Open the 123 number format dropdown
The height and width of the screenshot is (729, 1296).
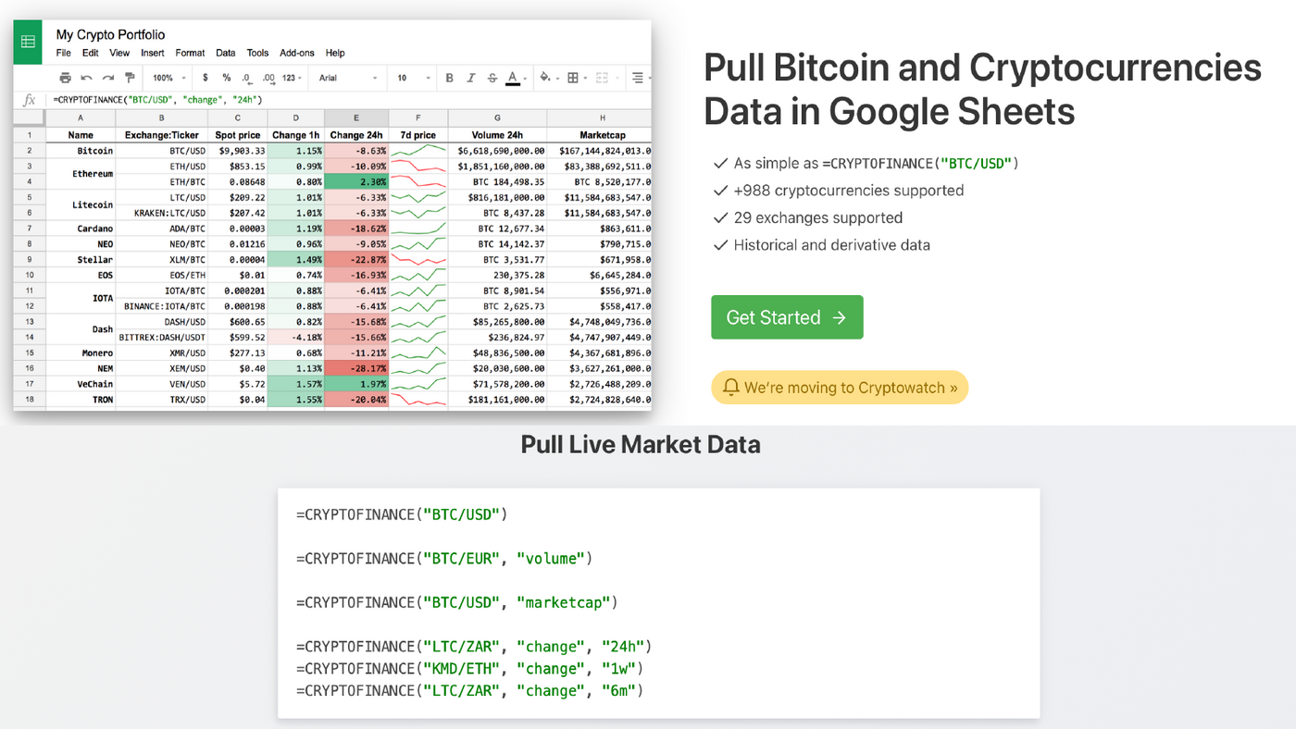click(x=293, y=78)
